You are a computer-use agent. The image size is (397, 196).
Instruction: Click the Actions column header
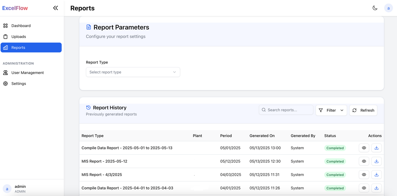(x=375, y=136)
